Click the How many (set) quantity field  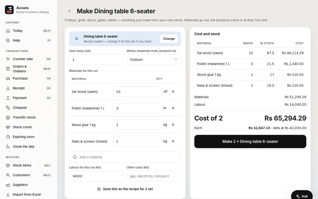[96, 60]
